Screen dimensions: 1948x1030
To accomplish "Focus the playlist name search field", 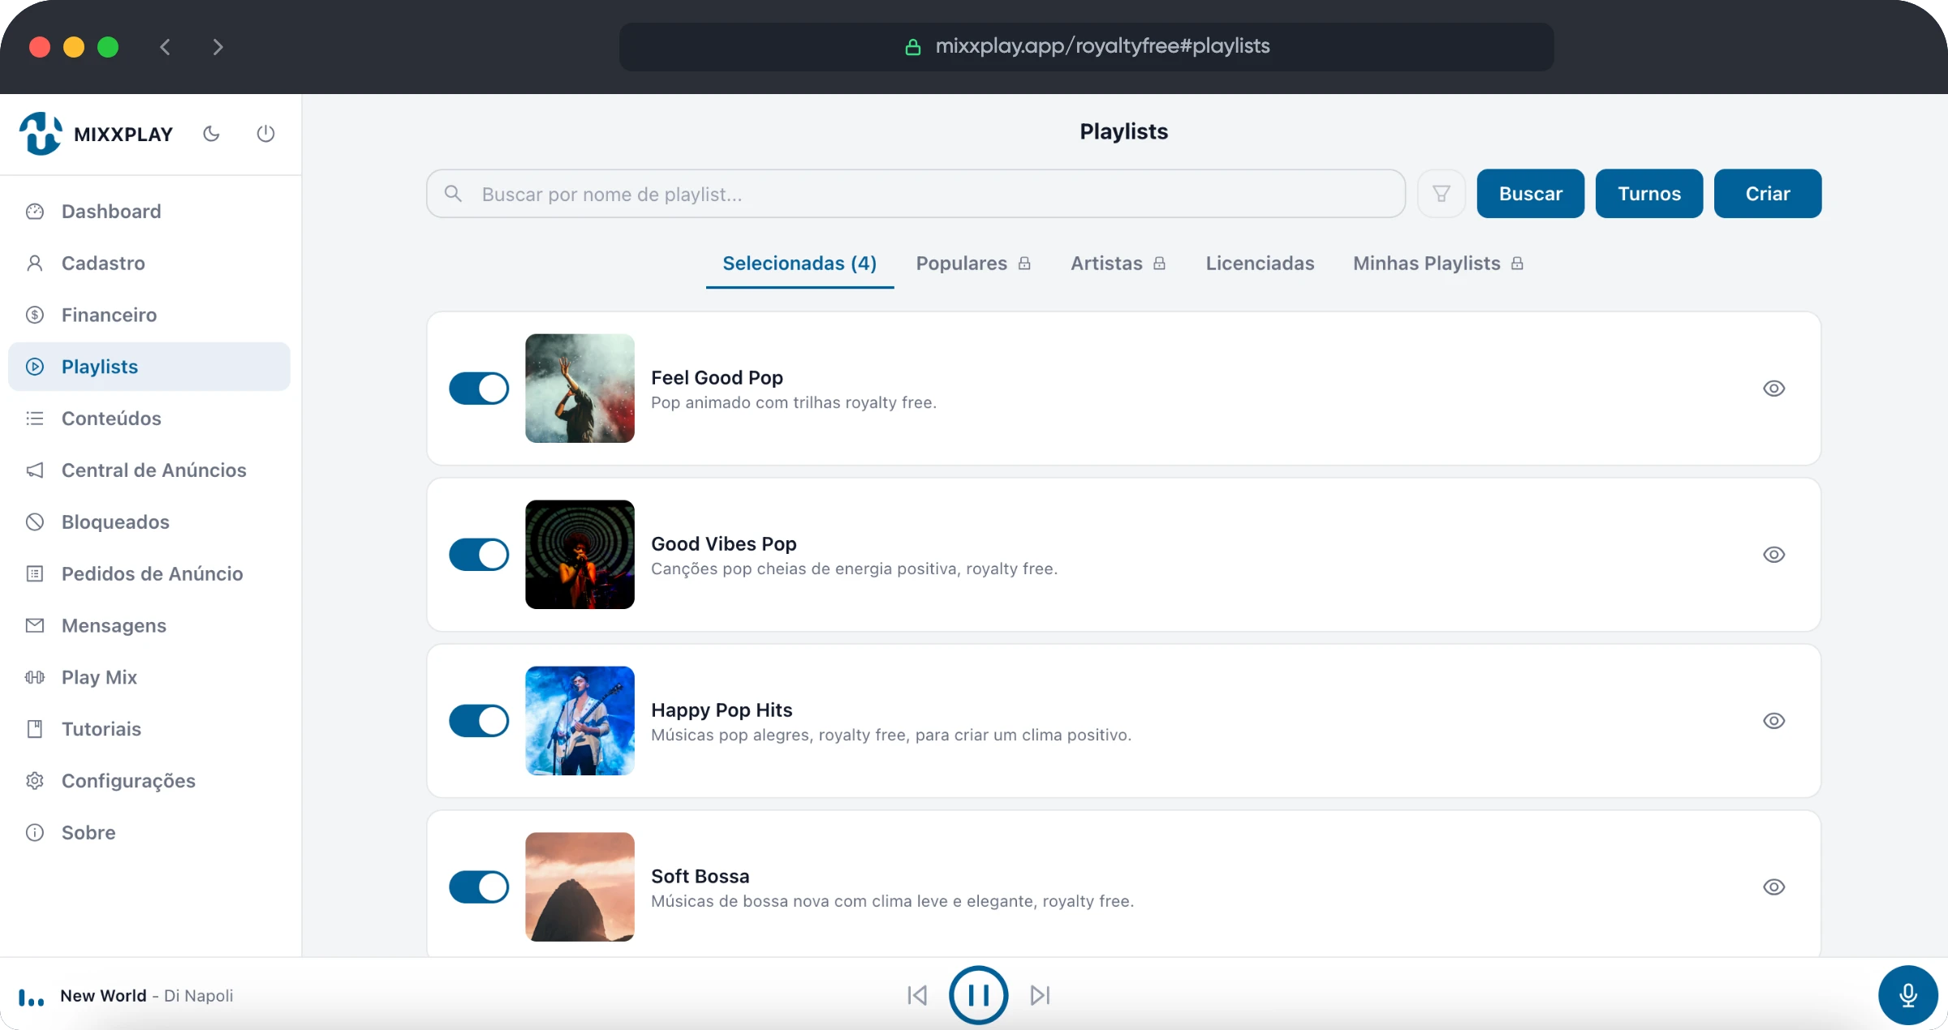I will point(916,194).
